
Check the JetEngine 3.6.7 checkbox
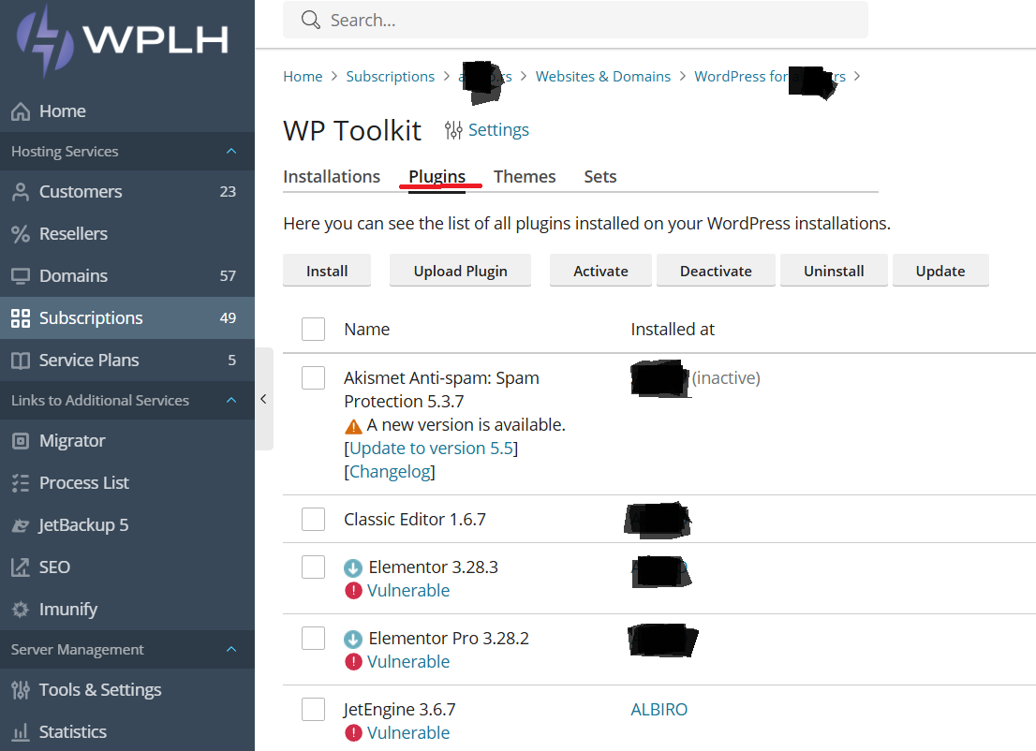click(x=313, y=710)
